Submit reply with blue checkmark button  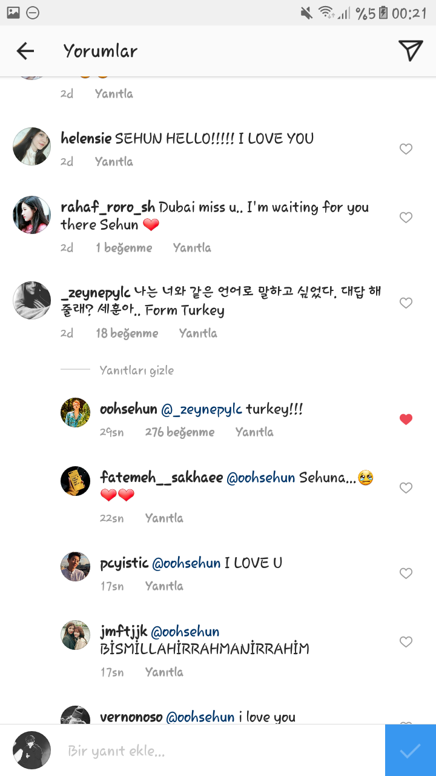click(x=410, y=751)
